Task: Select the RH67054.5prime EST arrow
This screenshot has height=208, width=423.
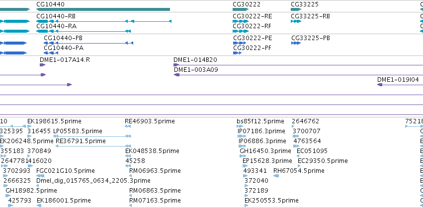Action: 276,176
